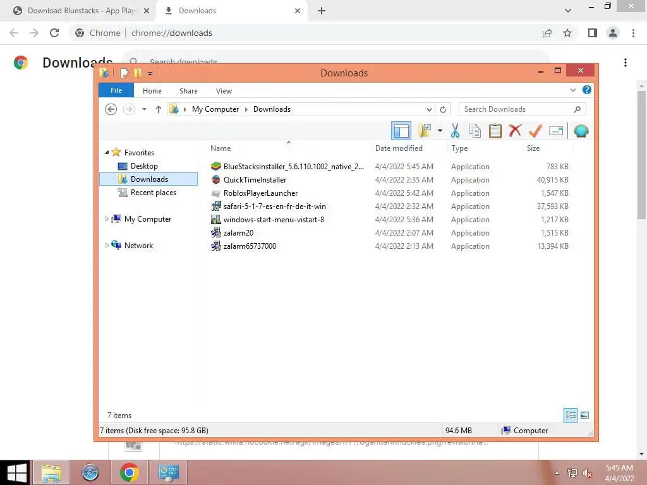This screenshot has width=647, height=485.
Task: Click Downloads in the address breadcrumb
Action: (x=272, y=109)
